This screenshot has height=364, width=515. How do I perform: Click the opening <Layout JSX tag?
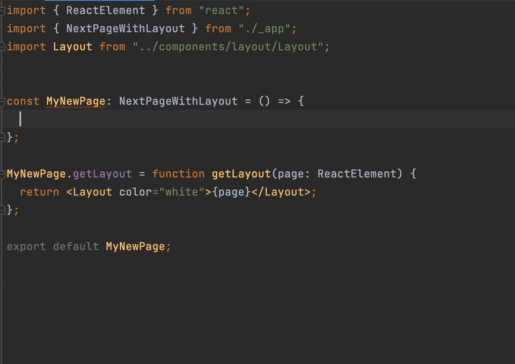[x=89, y=192]
